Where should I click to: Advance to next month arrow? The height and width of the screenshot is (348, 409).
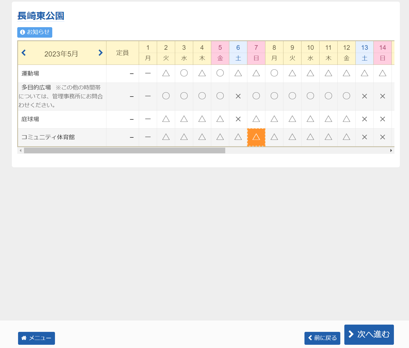100,53
